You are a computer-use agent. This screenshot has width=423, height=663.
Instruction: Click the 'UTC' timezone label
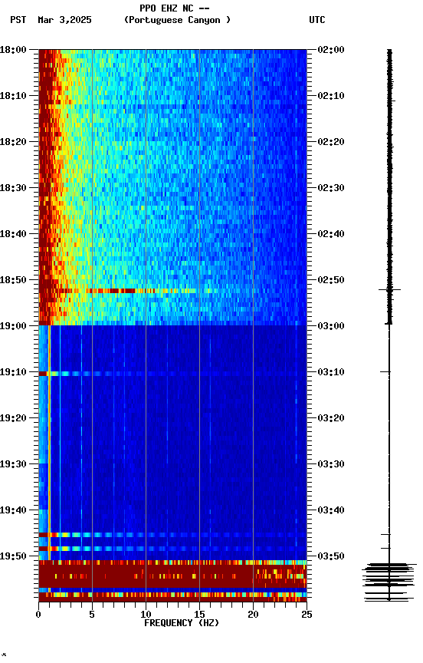point(317,20)
